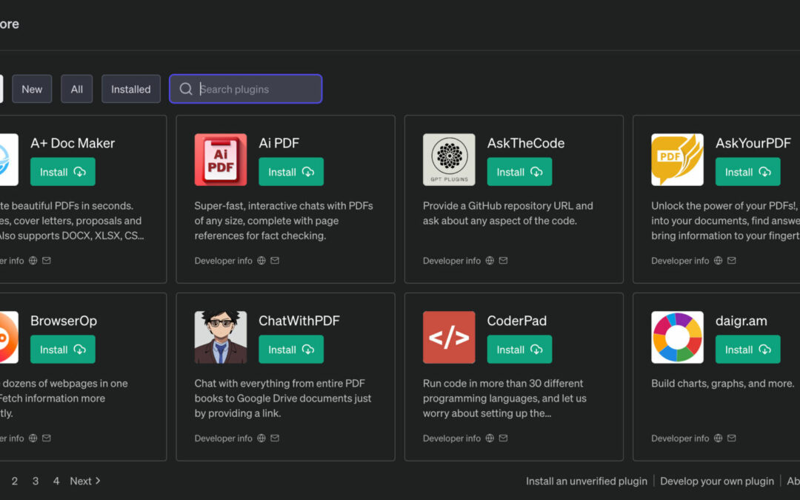
Task: Switch to the New tab
Action: [32, 89]
